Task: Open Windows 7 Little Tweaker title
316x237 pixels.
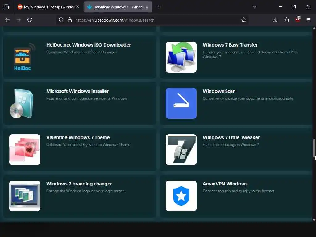Action: pyautogui.click(x=231, y=138)
